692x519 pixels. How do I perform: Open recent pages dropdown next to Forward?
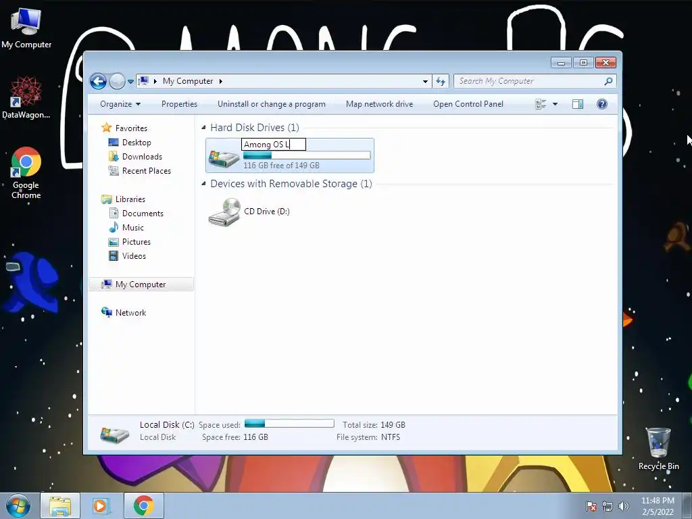130,82
